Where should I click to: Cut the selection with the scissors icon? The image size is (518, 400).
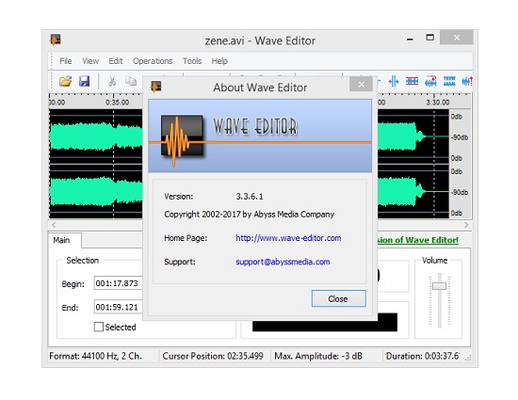pyautogui.click(x=112, y=81)
